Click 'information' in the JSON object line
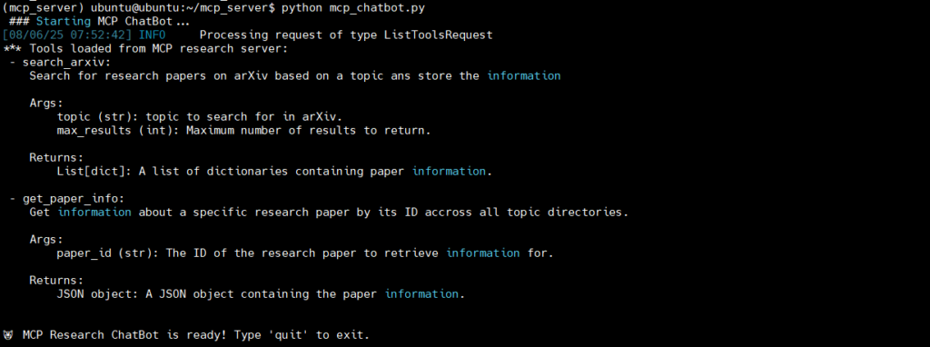930x347 pixels. pyautogui.click(x=421, y=294)
